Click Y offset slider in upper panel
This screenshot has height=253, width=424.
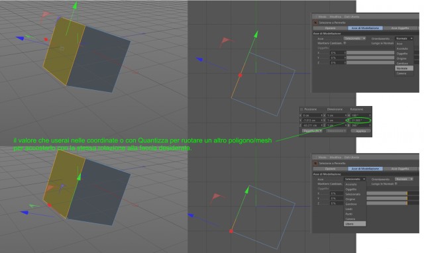click(370, 58)
